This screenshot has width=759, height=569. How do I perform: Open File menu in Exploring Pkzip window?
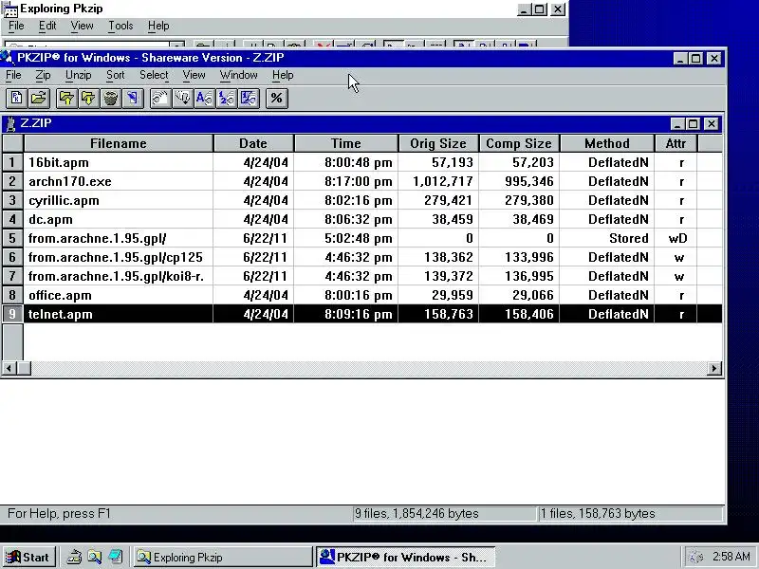pos(16,26)
